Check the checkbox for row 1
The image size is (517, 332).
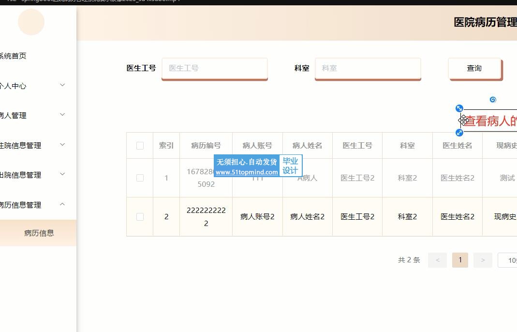[x=140, y=178]
